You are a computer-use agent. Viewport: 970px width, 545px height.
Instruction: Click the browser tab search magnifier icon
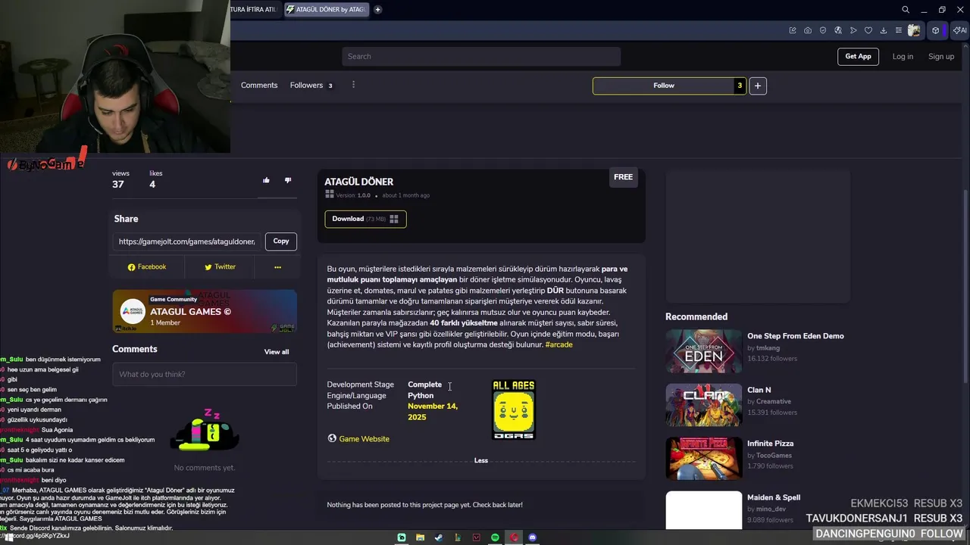pyautogui.click(x=905, y=10)
